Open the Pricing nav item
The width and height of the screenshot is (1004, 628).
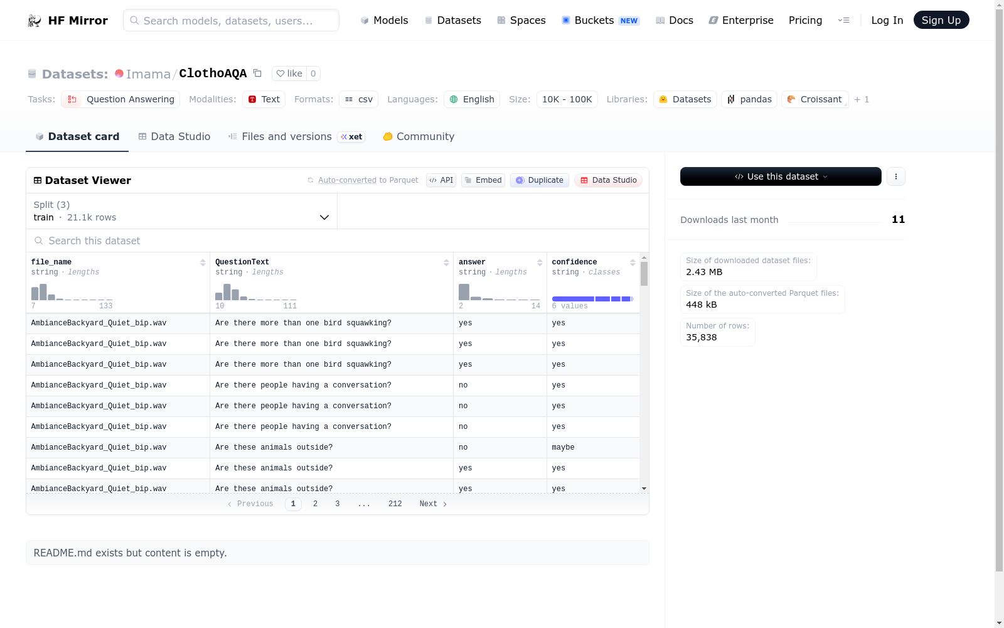pos(805,20)
